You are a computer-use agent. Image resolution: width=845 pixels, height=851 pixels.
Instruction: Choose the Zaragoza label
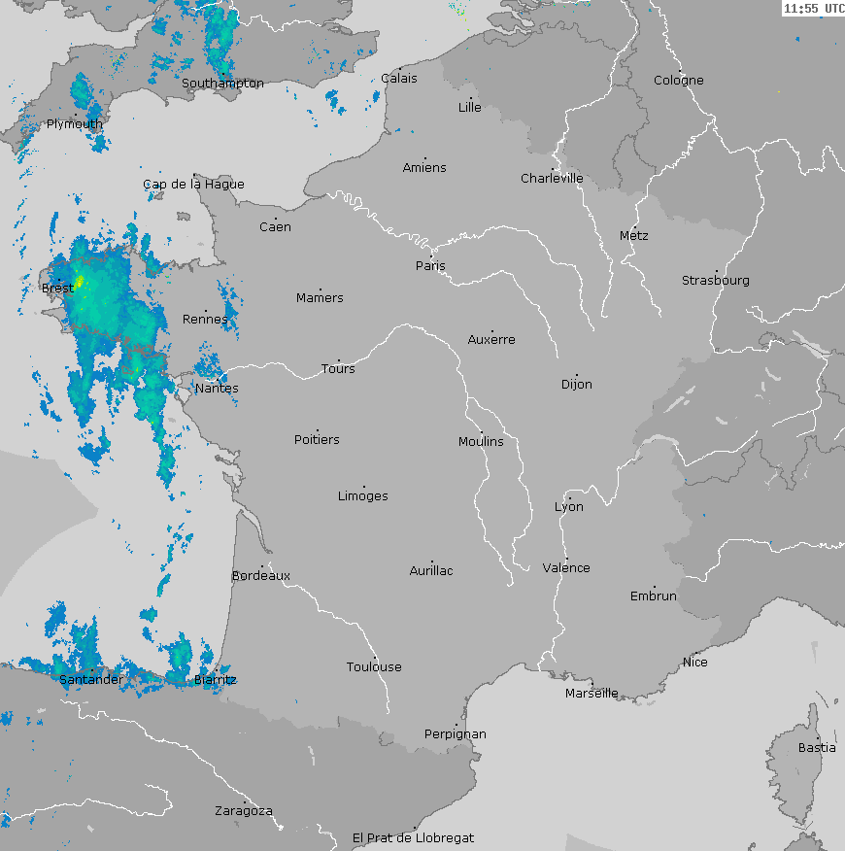pyautogui.click(x=243, y=810)
